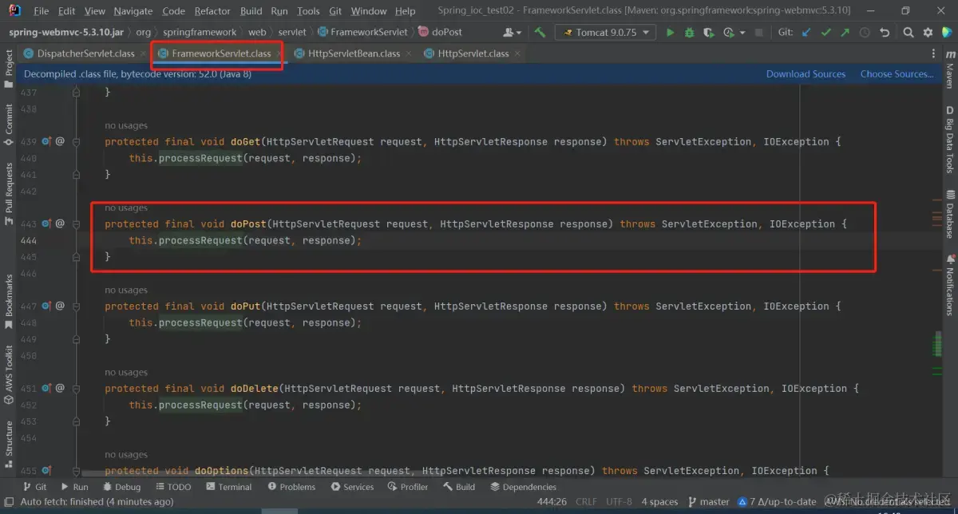
Task: Open the Commit tool window
Action: [9, 124]
